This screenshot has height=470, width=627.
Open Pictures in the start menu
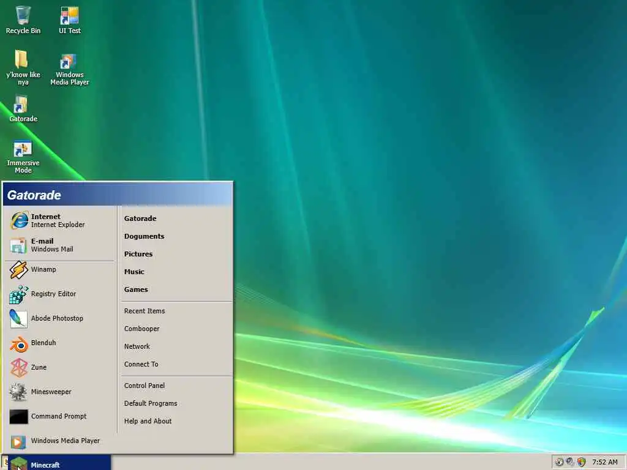click(138, 254)
